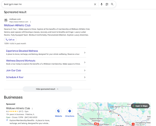Open the 'Wellness Beyond Workouts' sitelink

(x=21, y=61)
